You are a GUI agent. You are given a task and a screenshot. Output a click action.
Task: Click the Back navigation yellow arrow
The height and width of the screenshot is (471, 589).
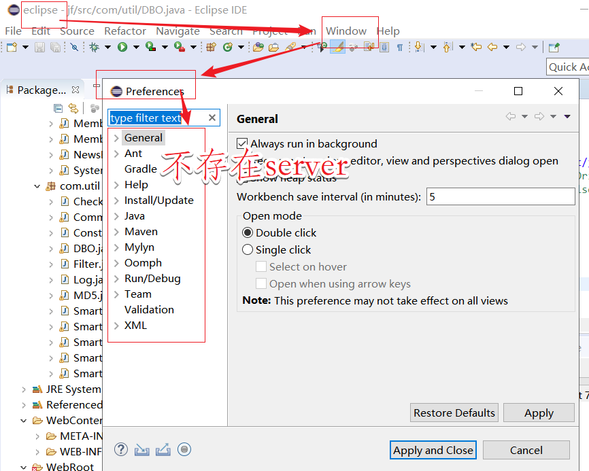click(492, 48)
